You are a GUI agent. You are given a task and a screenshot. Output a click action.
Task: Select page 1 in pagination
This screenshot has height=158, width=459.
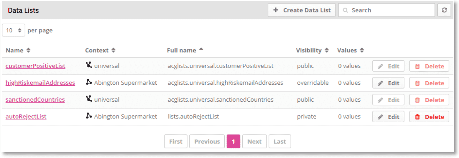click(x=233, y=141)
